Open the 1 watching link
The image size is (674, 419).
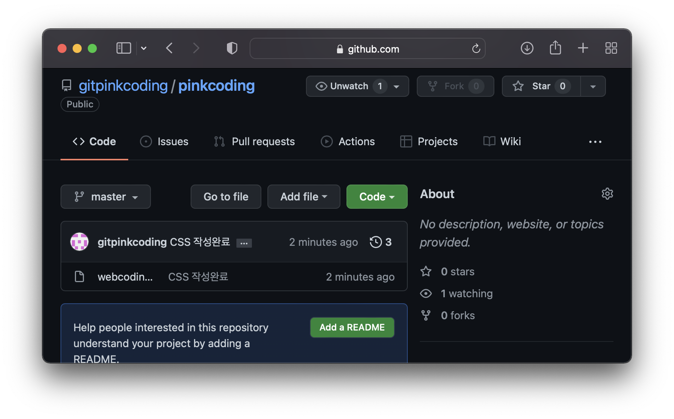click(x=466, y=293)
